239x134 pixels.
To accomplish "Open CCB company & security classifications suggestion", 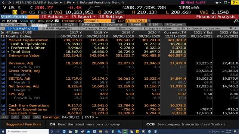I will (186, 124).
